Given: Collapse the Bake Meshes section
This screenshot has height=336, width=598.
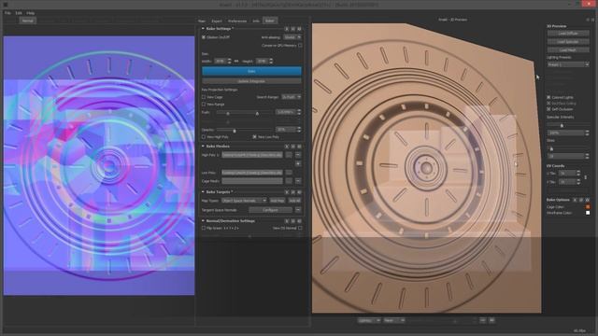Looking at the screenshot, I should (x=203, y=147).
